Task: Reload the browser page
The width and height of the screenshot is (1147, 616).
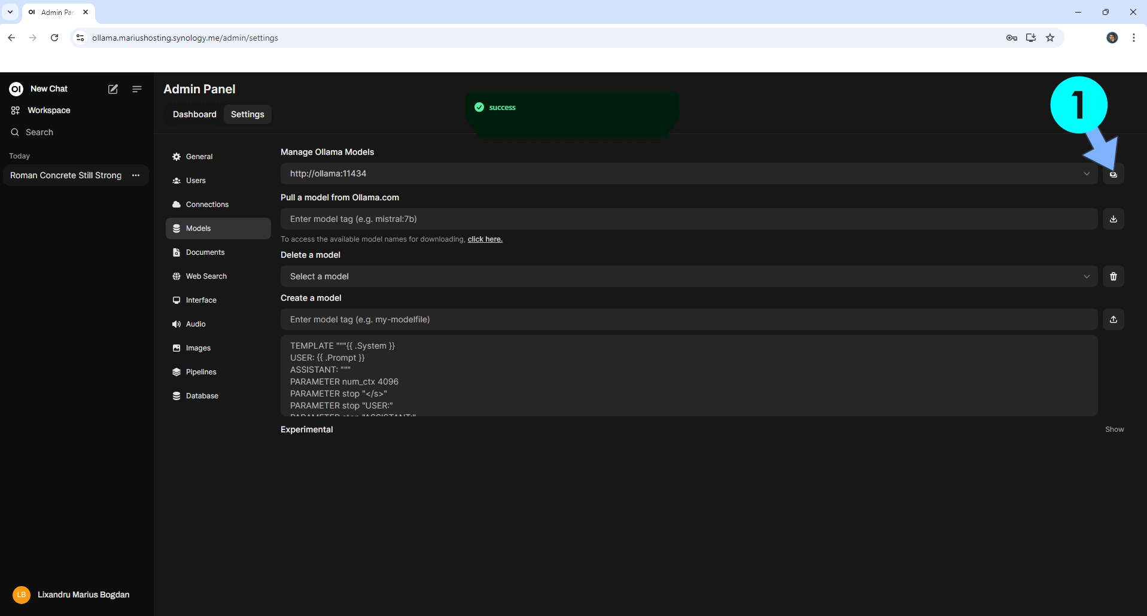Action: [x=54, y=38]
